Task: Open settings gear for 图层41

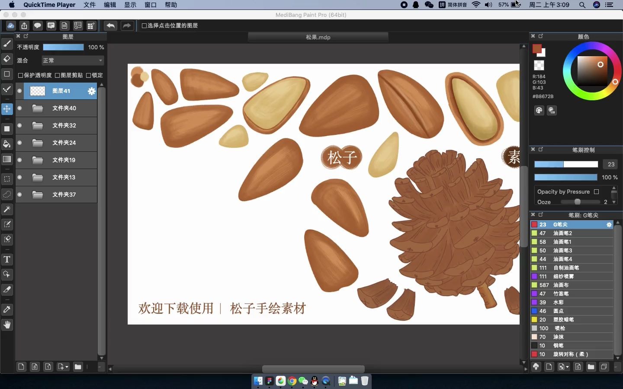Action: tap(91, 91)
